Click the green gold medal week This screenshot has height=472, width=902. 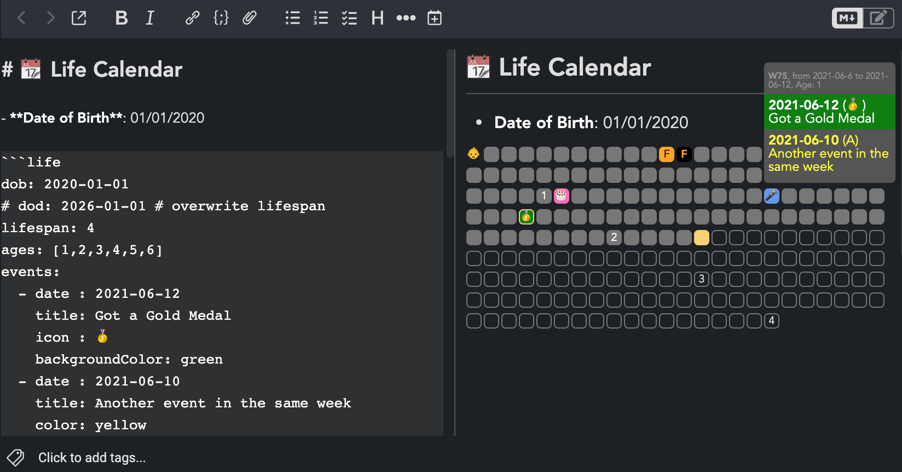pyautogui.click(x=526, y=216)
